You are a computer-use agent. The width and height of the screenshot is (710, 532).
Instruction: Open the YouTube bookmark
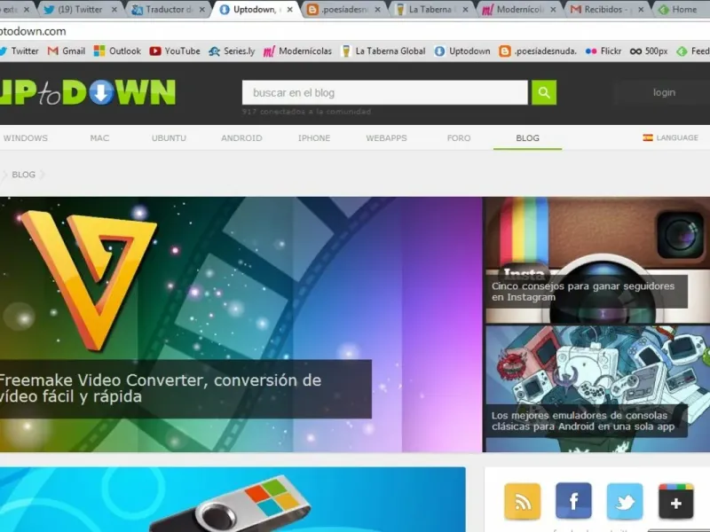[175, 51]
